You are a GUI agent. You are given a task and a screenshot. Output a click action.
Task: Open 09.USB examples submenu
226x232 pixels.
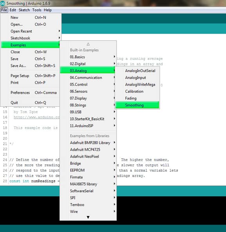tap(88, 112)
